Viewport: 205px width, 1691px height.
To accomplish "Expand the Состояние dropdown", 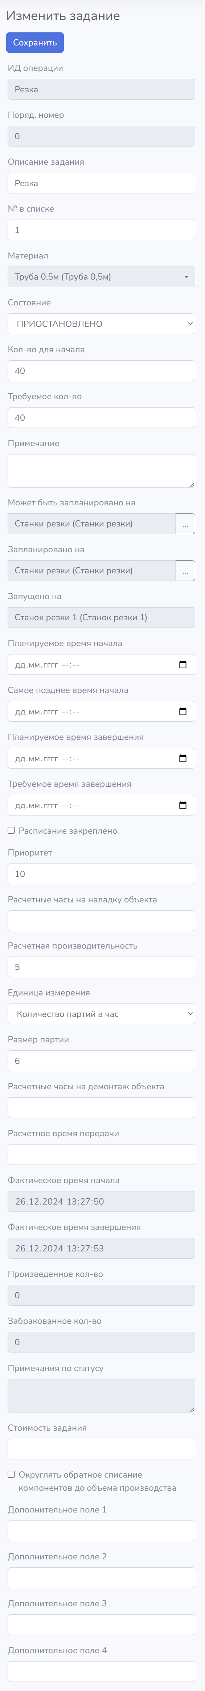I will click(102, 324).
